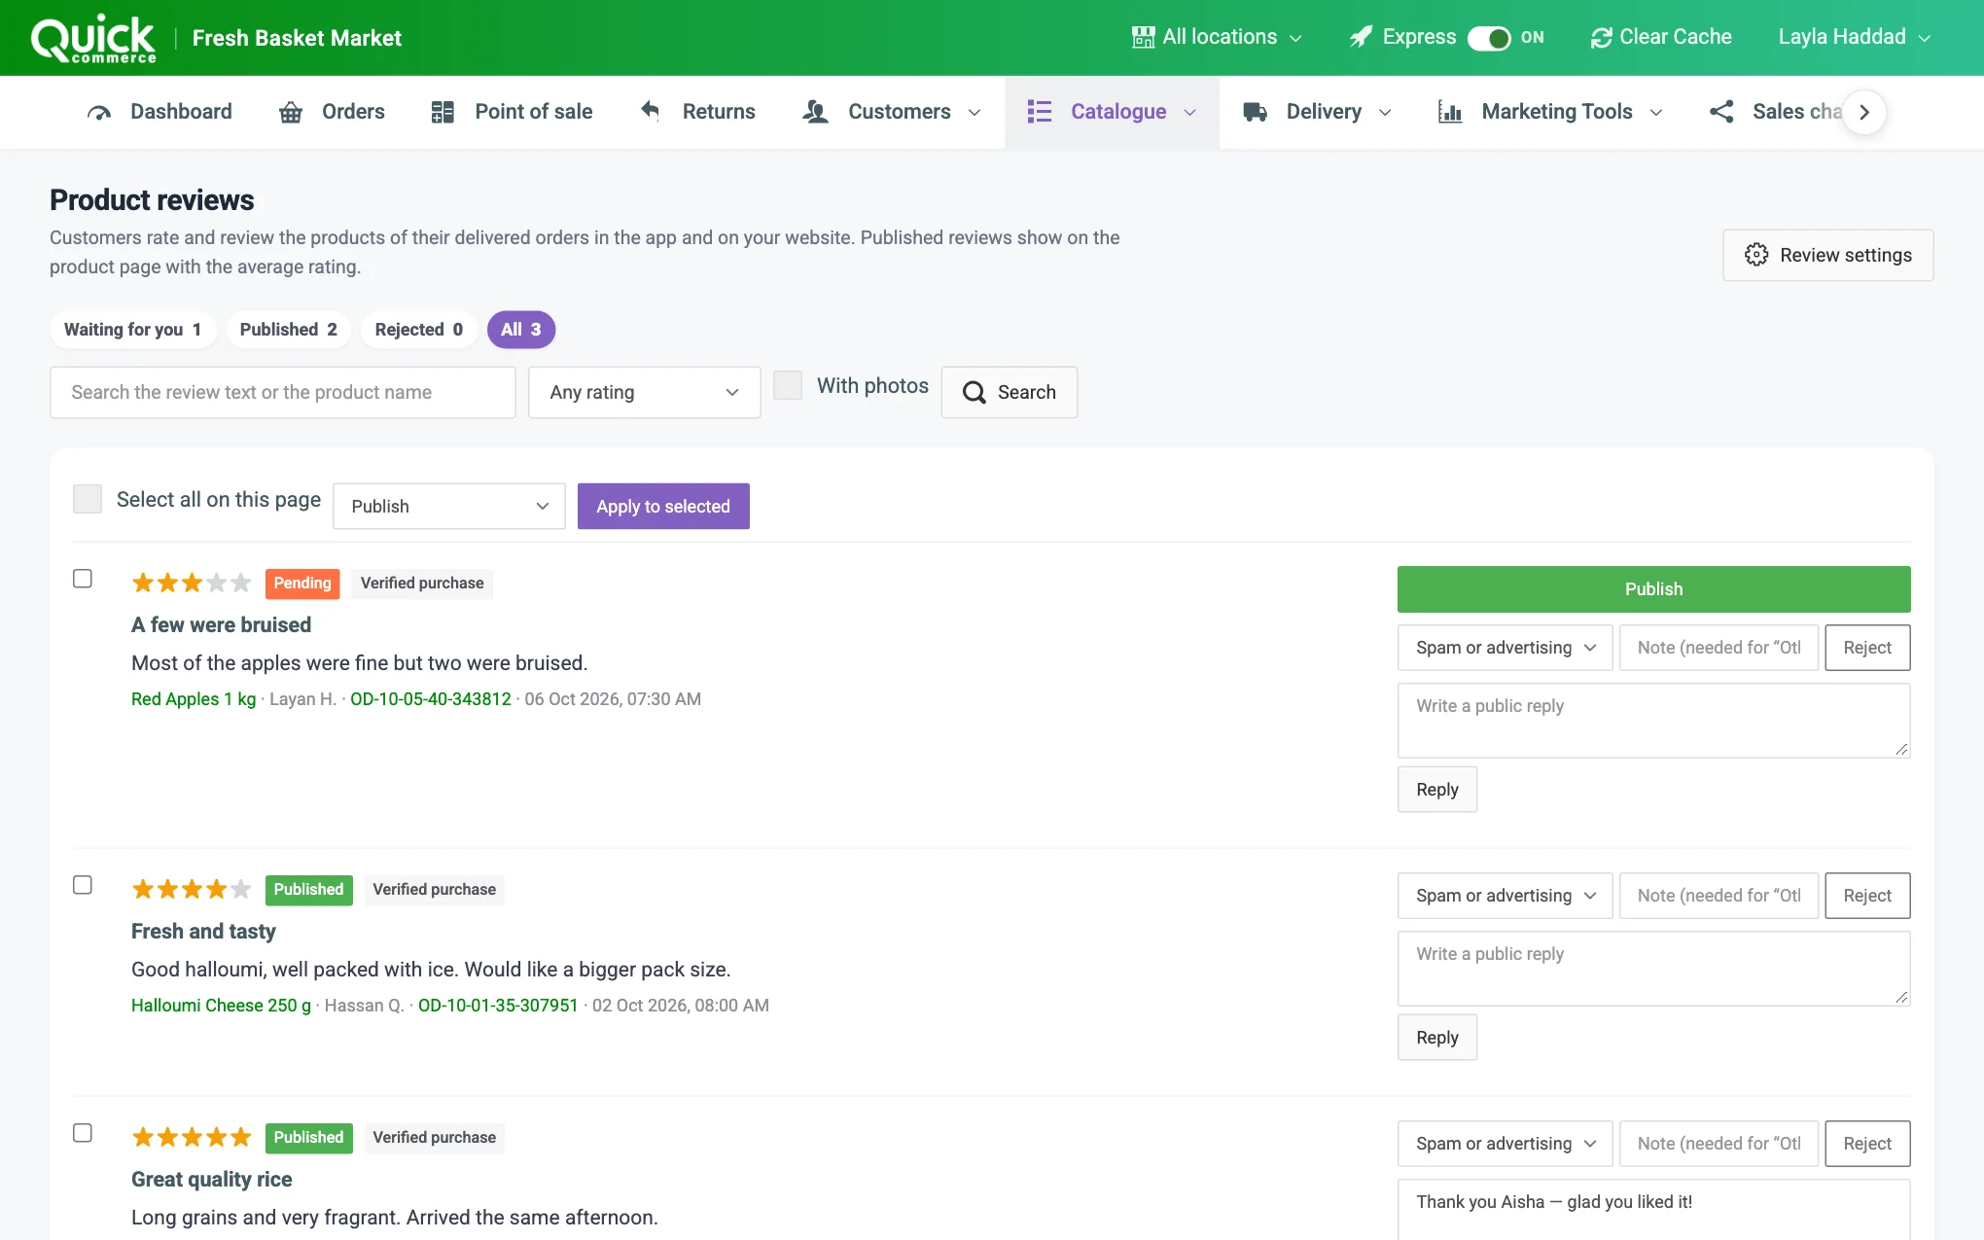Click the Customers person icon
1984x1240 pixels.
(815, 112)
